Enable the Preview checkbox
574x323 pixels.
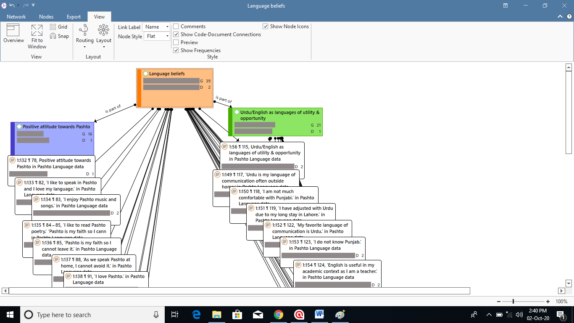(x=176, y=42)
